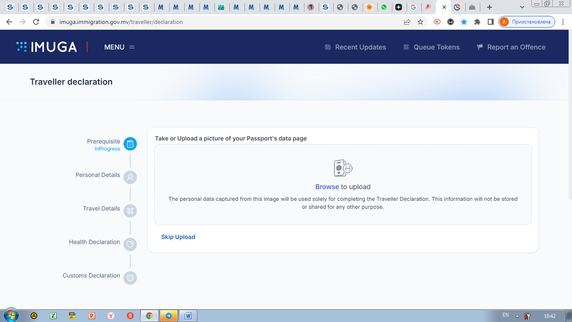Share this page icon
The height and width of the screenshot is (322, 572).
pos(407,22)
